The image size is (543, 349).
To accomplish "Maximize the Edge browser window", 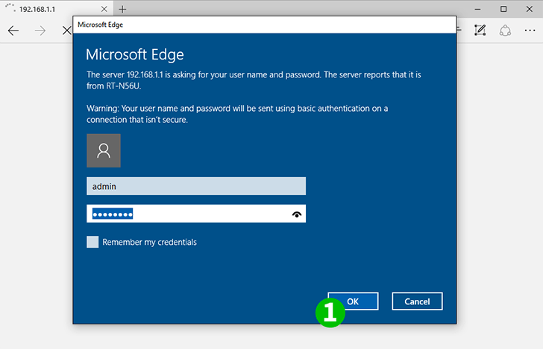I will click(x=503, y=10).
